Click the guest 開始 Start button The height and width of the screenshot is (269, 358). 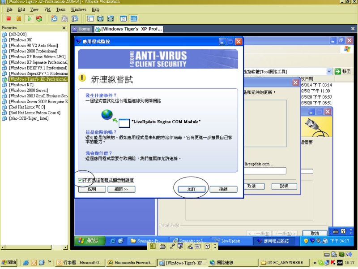tap(90, 241)
